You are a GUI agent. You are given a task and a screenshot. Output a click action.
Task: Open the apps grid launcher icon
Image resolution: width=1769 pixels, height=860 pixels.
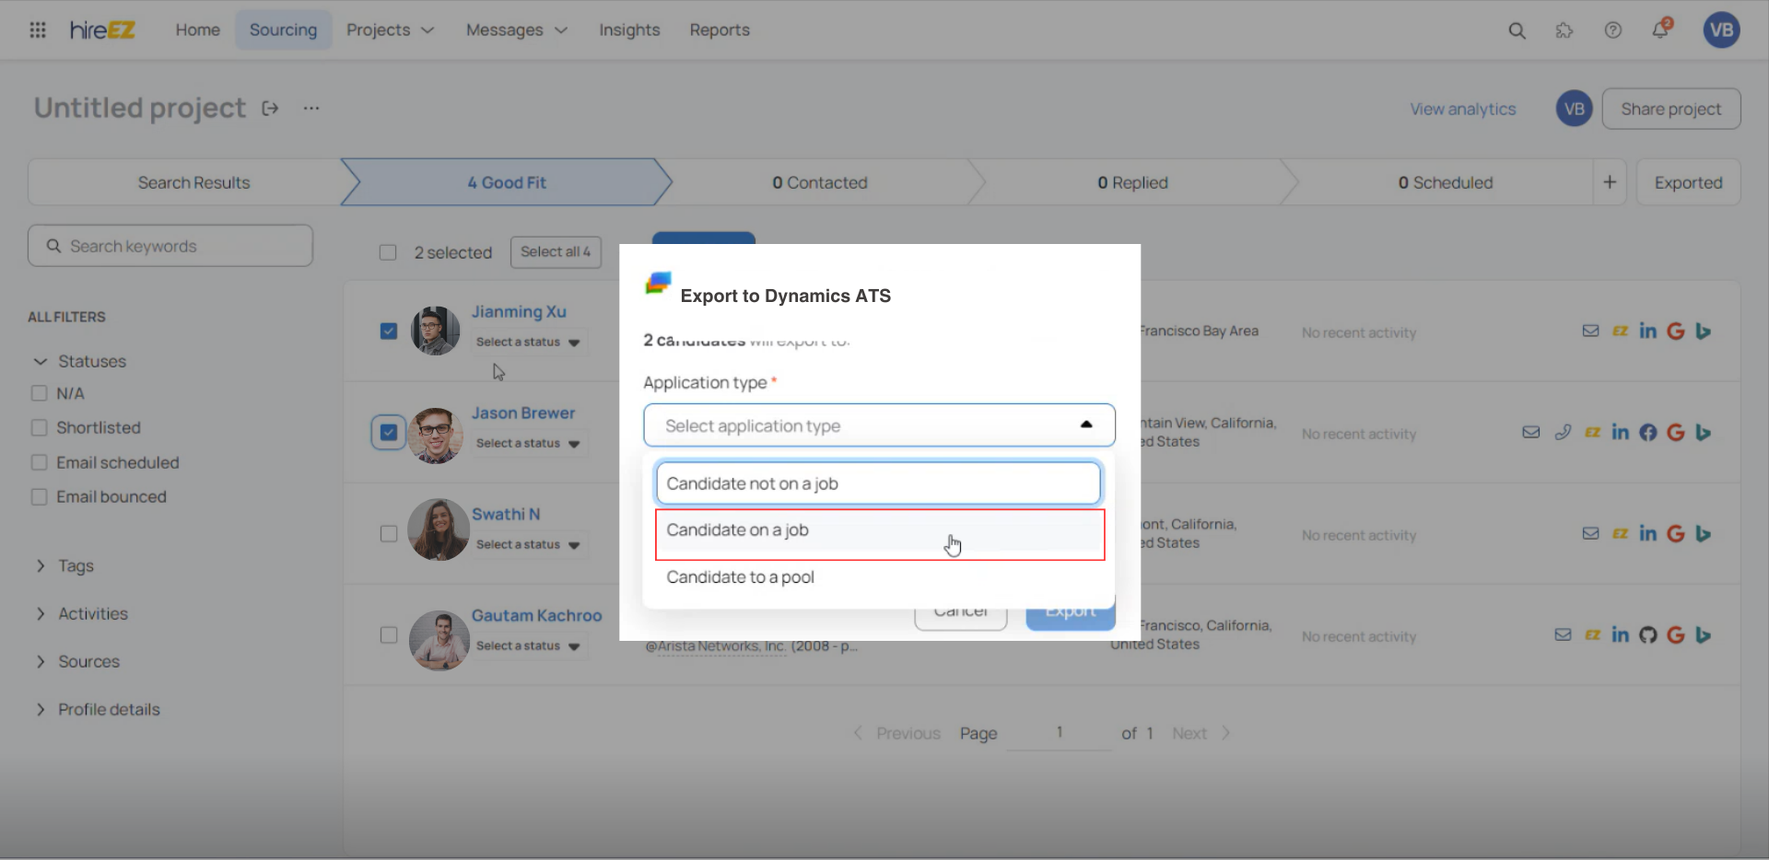click(38, 30)
